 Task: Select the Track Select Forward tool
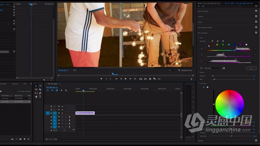[x=40, y=86]
